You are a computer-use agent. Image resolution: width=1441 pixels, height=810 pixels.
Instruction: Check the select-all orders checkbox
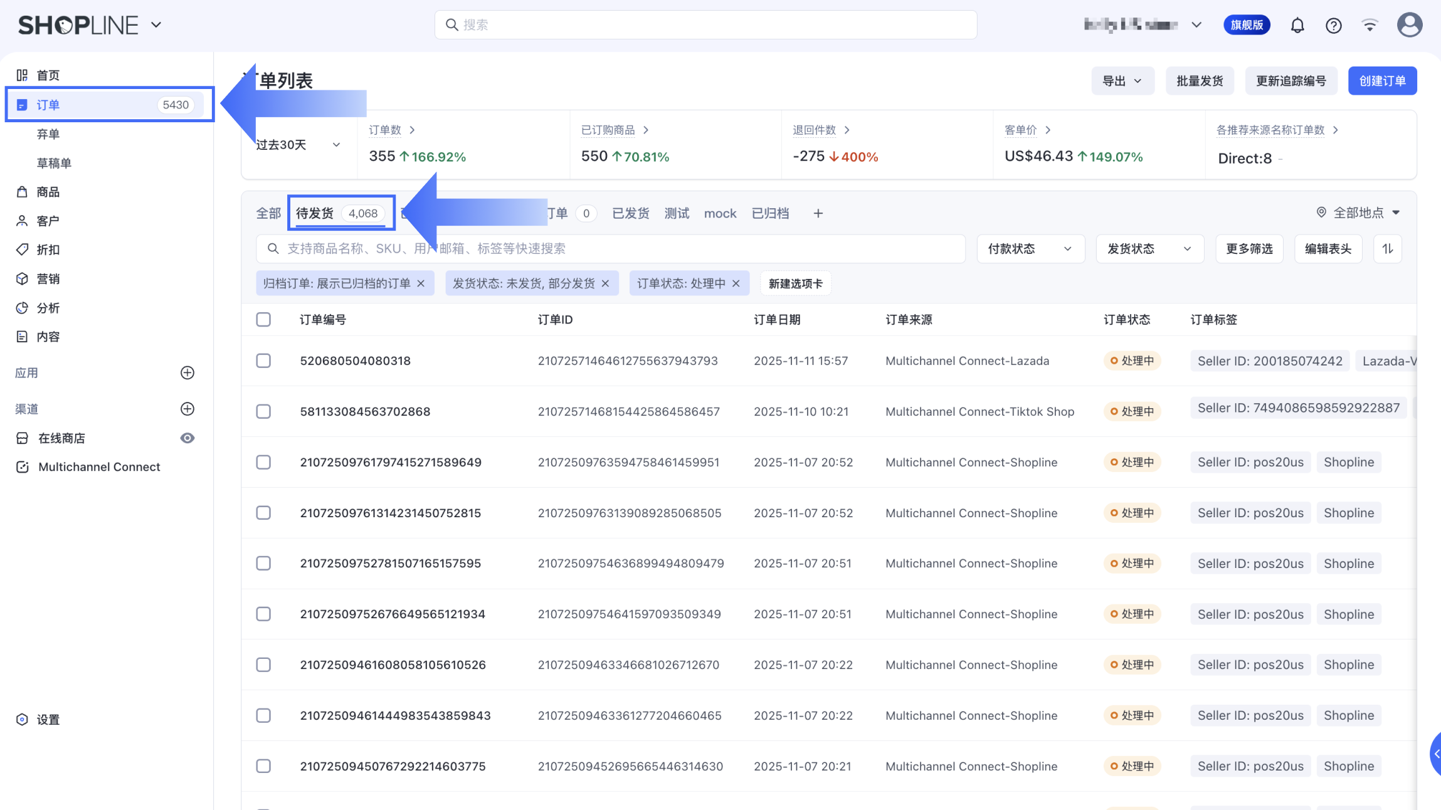click(263, 320)
